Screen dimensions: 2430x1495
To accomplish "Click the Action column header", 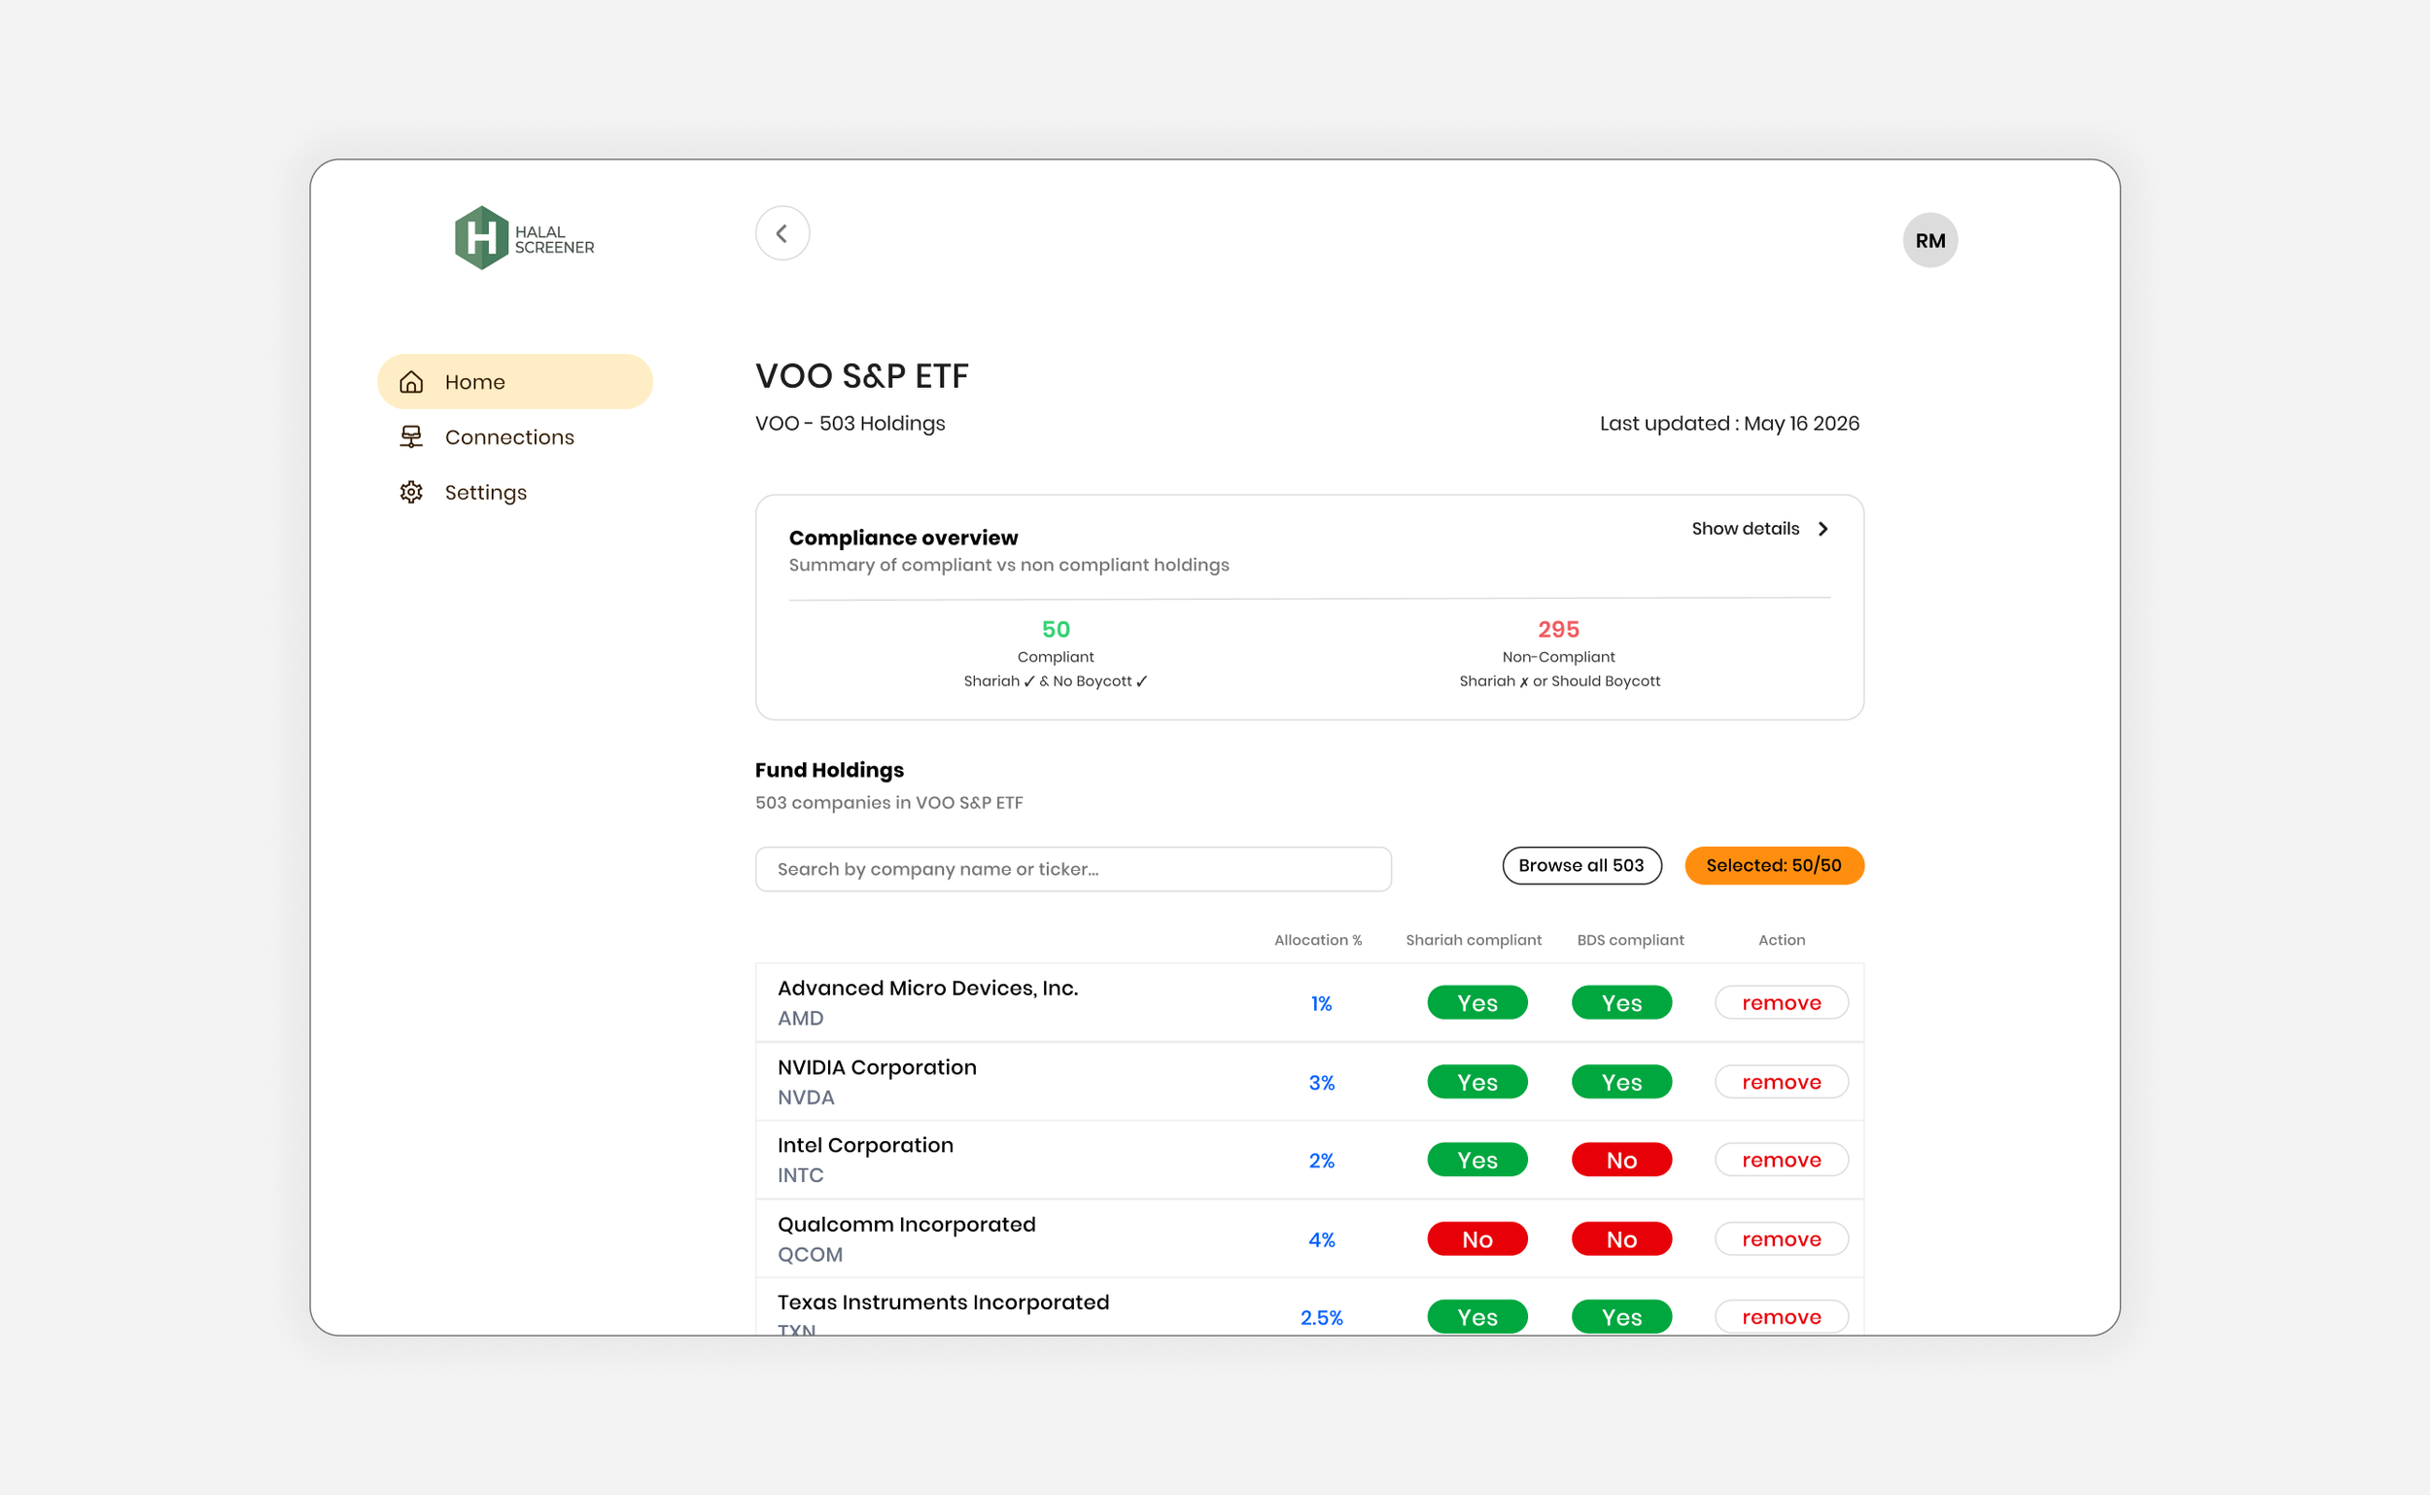I will [x=1782, y=940].
